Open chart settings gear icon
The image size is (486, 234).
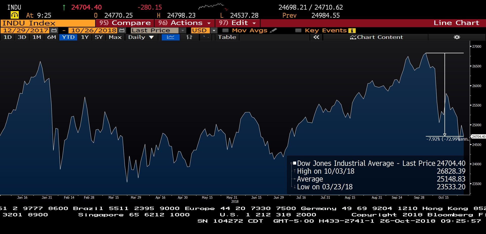pyautogui.click(x=457, y=37)
